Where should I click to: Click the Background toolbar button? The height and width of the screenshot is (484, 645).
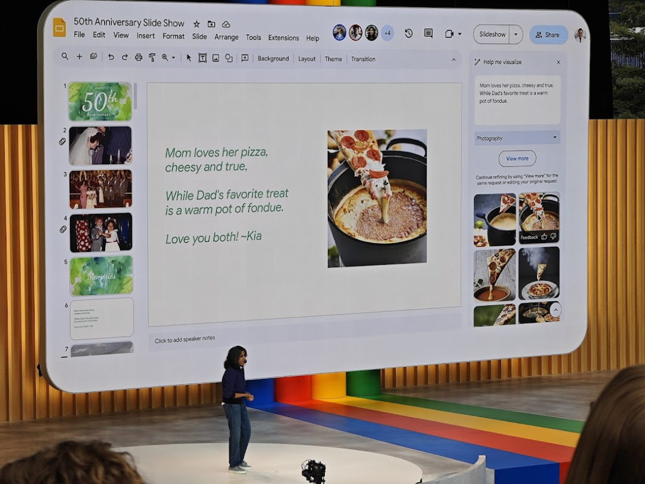tap(273, 59)
